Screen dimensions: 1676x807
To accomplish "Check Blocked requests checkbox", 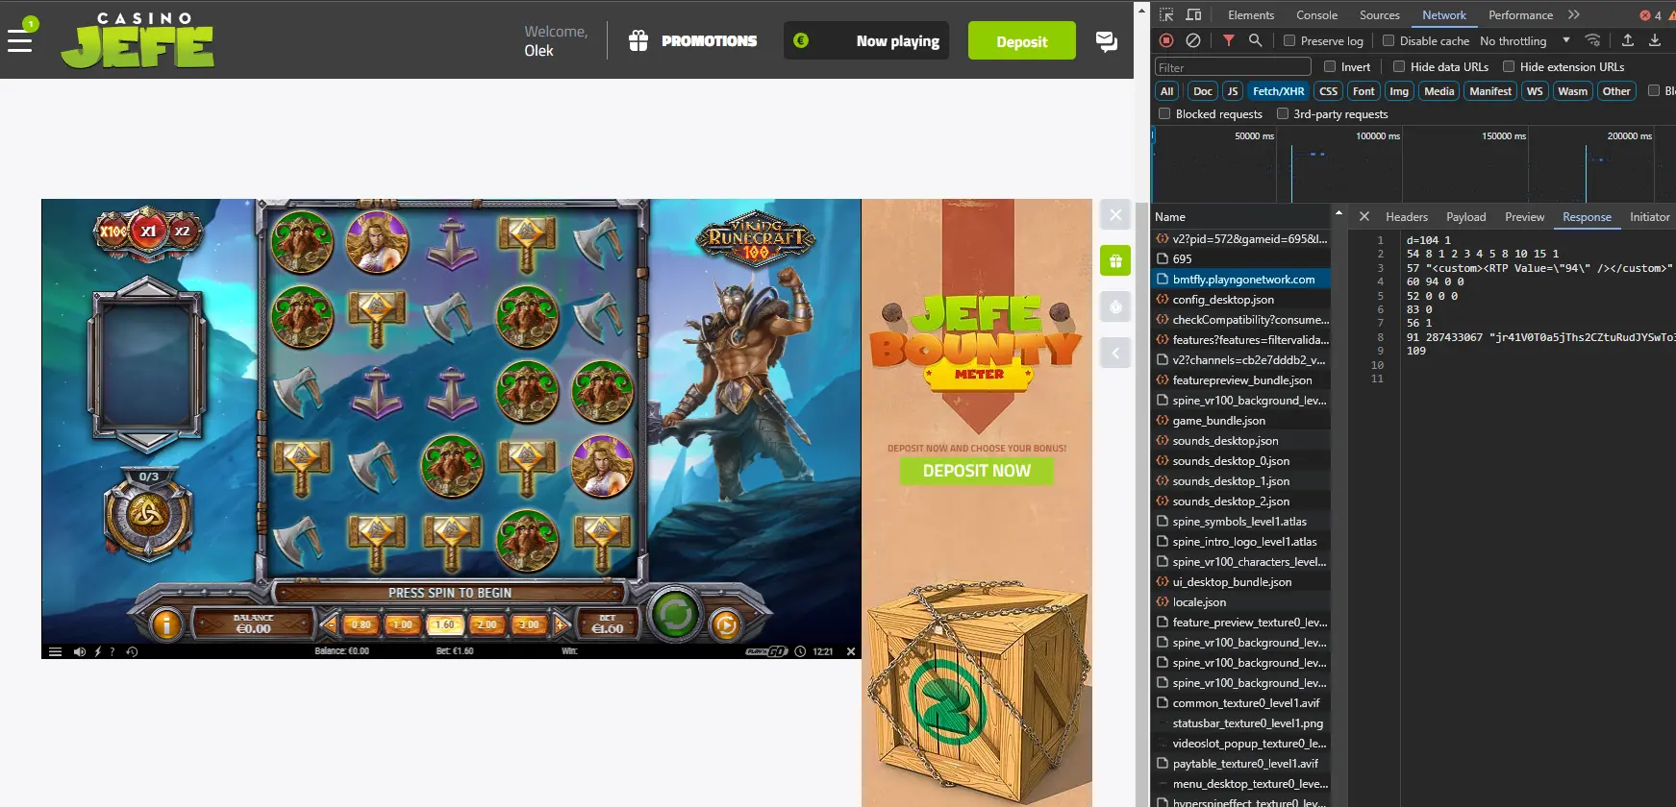I will click(x=1164, y=113).
